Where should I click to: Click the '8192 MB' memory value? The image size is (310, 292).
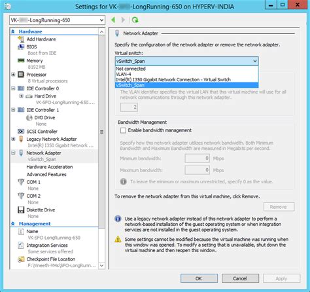[x=37, y=67]
